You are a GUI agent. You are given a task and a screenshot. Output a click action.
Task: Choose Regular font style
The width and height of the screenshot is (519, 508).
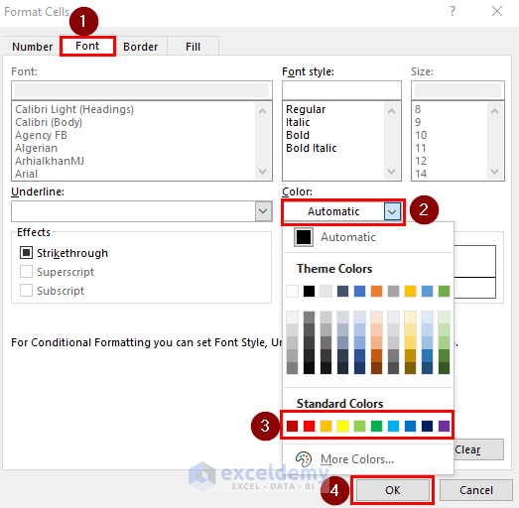click(306, 109)
